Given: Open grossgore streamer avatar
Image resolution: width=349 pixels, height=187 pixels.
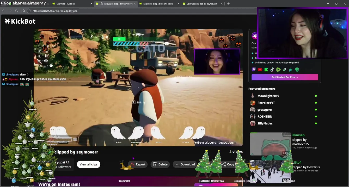Looking at the screenshot, I should tap(253, 110).
